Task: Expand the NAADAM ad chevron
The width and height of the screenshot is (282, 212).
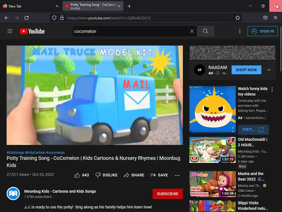Action: 269,70
